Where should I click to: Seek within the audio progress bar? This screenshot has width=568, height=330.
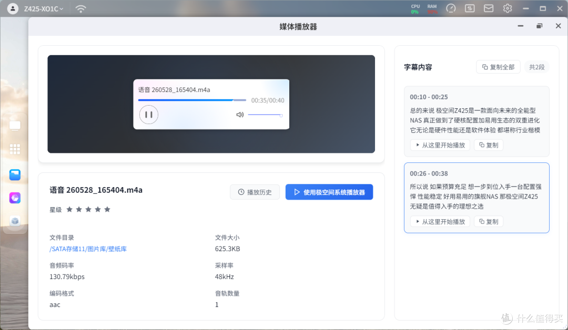[192, 100]
